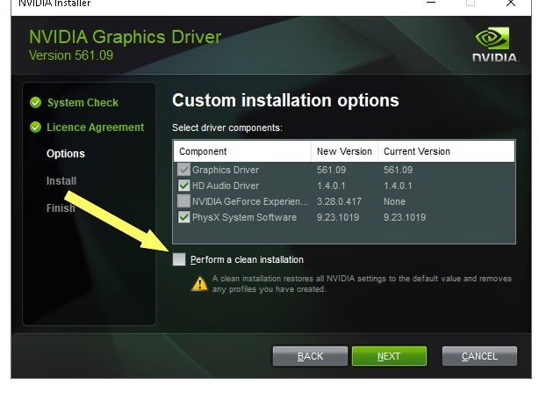Enable Perform a clean installation checkbox
539x393 pixels.
pyautogui.click(x=179, y=259)
